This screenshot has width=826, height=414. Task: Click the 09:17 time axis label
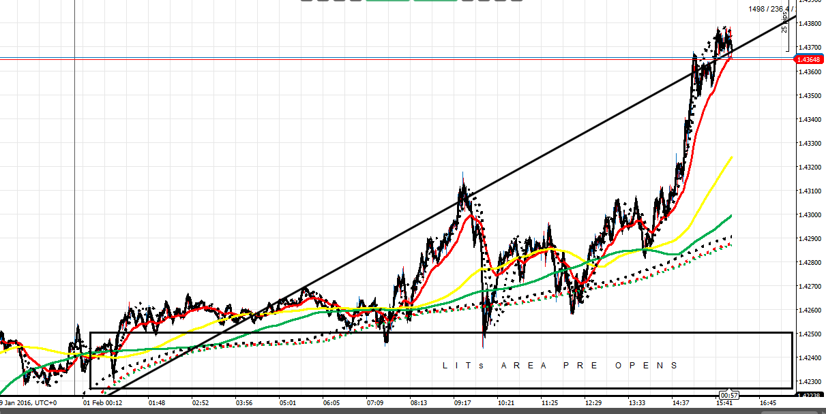(462, 403)
